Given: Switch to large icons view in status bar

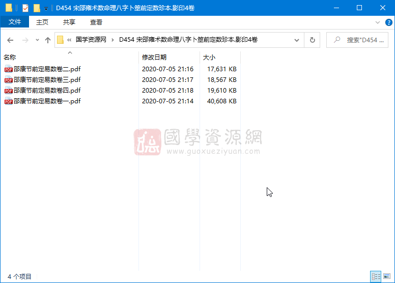Looking at the screenshot, I should click(387, 276).
